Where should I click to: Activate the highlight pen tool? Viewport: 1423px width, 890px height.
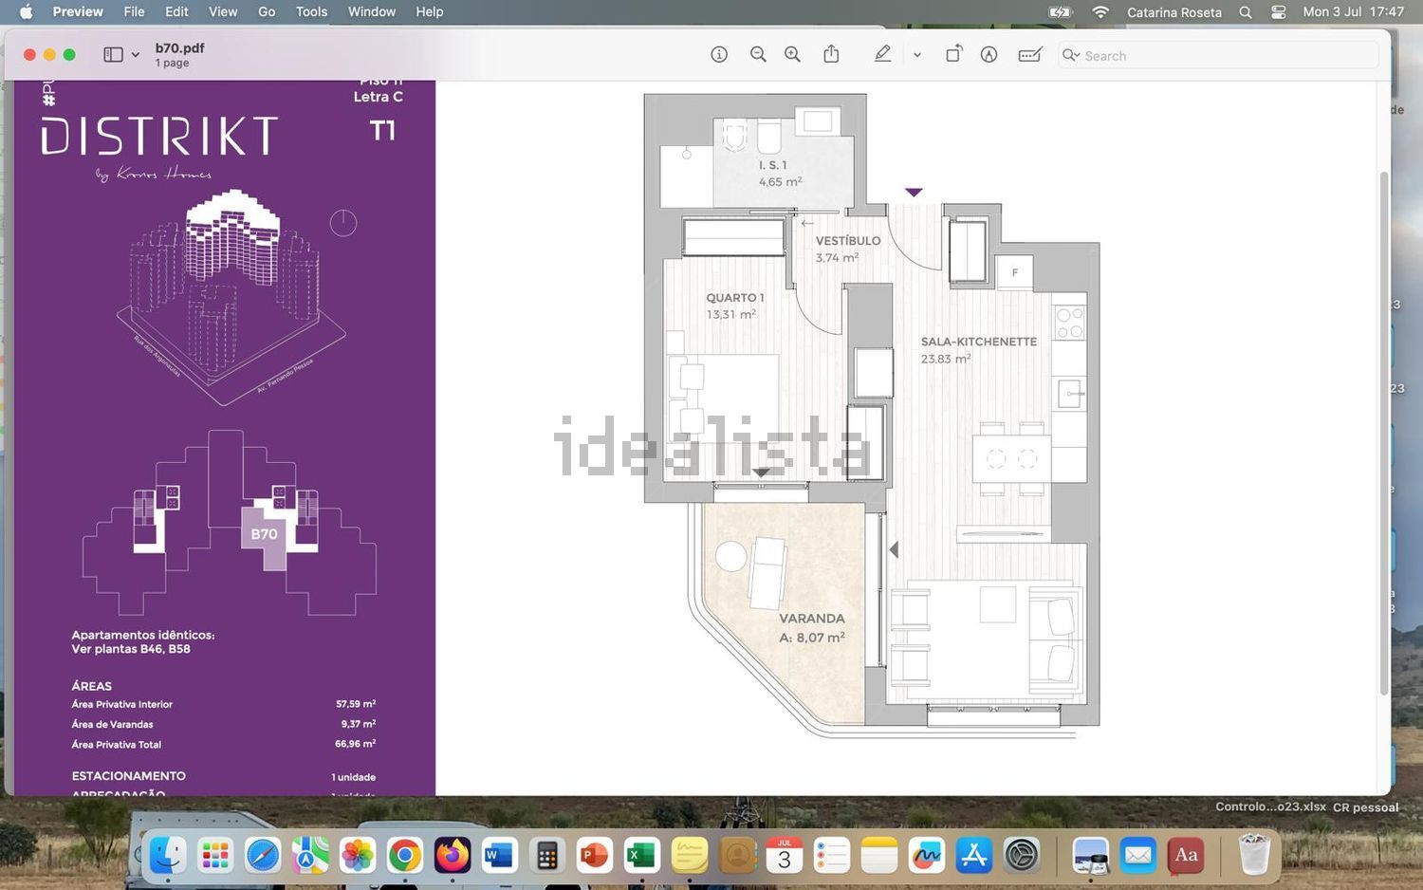coord(882,54)
